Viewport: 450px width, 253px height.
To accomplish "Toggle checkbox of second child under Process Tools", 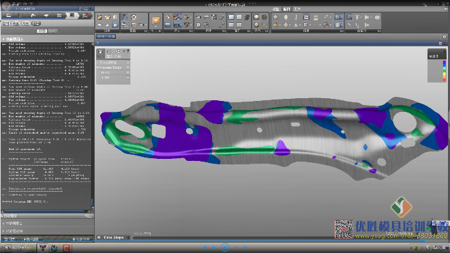I will [x=128, y=77].
